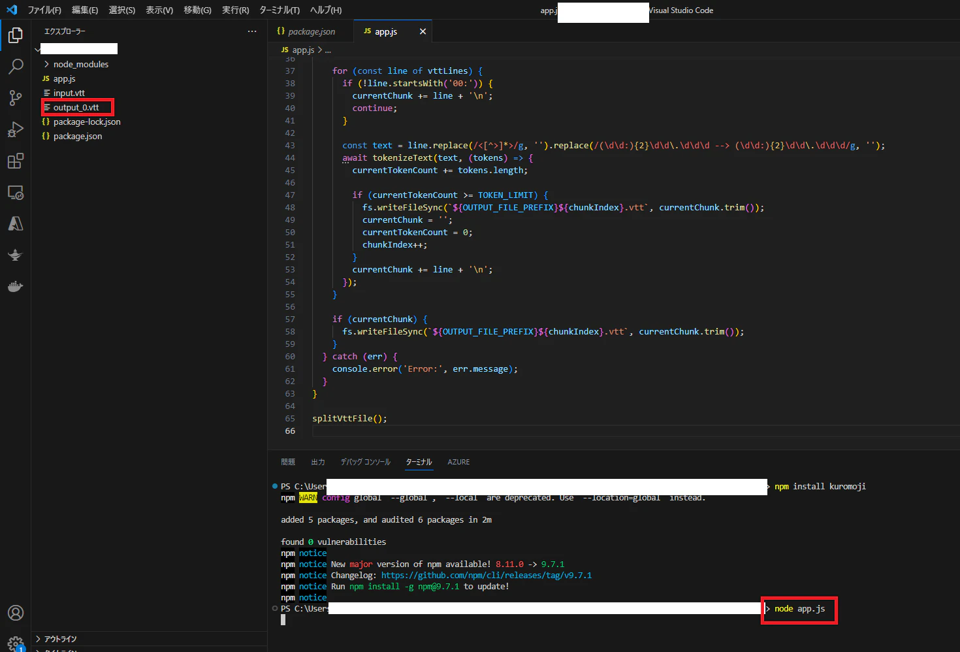Open the Manage gear settings icon
The height and width of the screenshot is (652, 960).
click(x=15, y=643)
